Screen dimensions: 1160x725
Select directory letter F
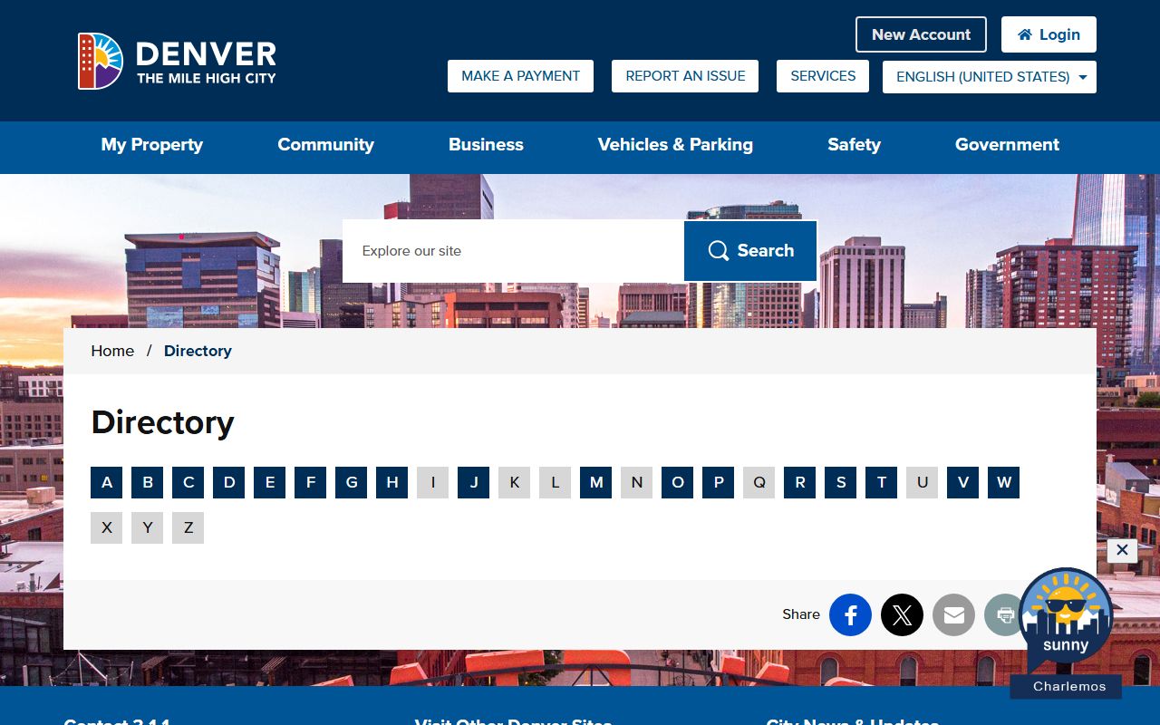310,482
